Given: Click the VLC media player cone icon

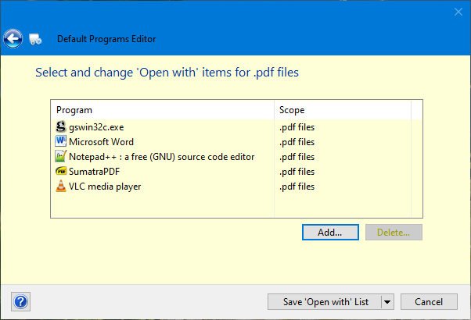Looking at the screenshot, I should tap(61, 187).
